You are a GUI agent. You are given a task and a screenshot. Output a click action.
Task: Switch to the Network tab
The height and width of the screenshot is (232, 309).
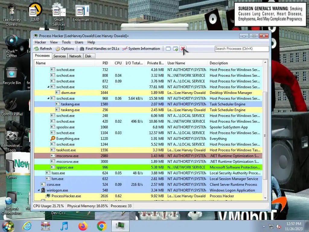tap(75, 56)
